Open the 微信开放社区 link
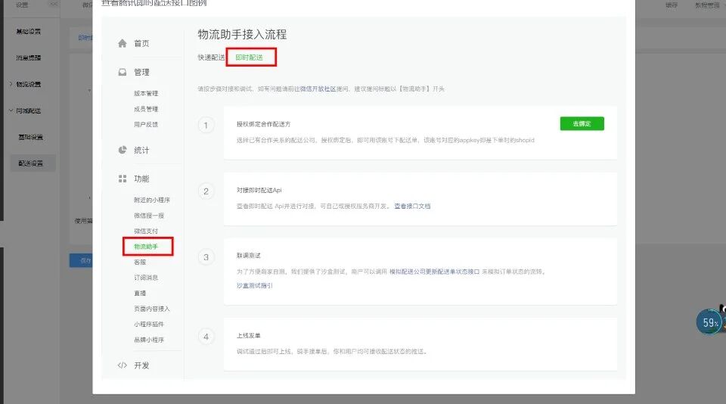This screenshot has width=726, height=404. (318, 89)
